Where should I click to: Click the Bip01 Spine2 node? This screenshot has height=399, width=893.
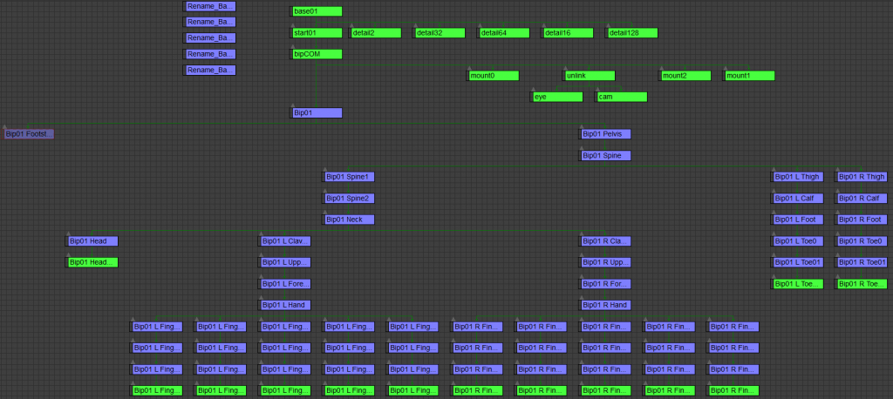click(x=351, y=199)
